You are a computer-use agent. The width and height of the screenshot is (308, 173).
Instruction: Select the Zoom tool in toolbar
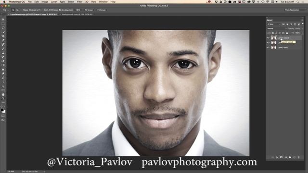click(x=3, y=99)
